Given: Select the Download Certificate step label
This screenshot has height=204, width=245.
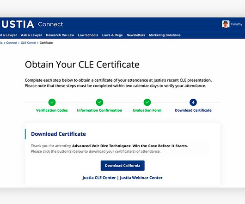Looking at the screenshot, I should pos(193,110).
